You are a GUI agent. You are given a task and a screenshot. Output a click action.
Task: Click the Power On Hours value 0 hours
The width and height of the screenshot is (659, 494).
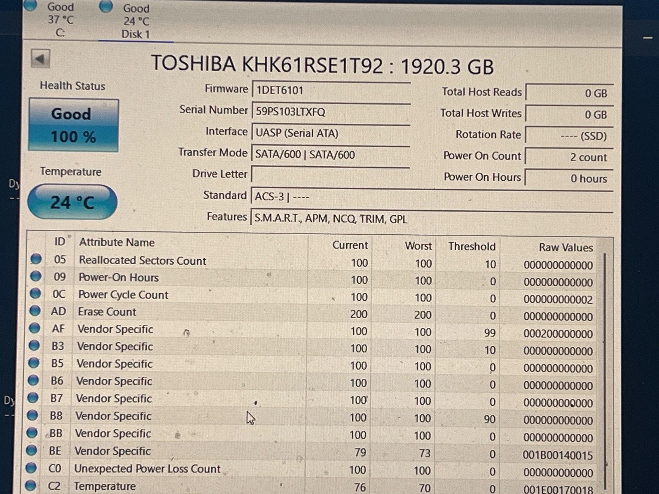569,179
